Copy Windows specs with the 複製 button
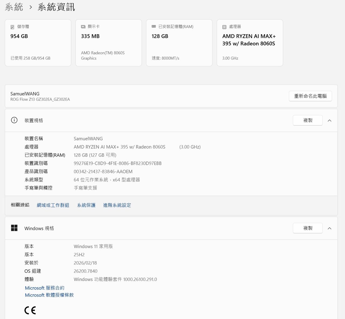Image resolution: width=345 pixels, height=319 pixels. click(x=308, y=228)
